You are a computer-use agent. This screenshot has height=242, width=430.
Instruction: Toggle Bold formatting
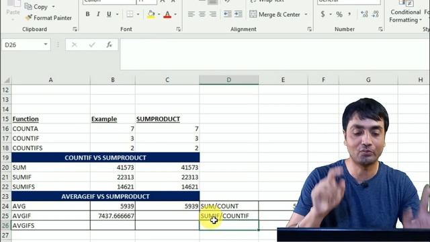[x=87, y=14]
